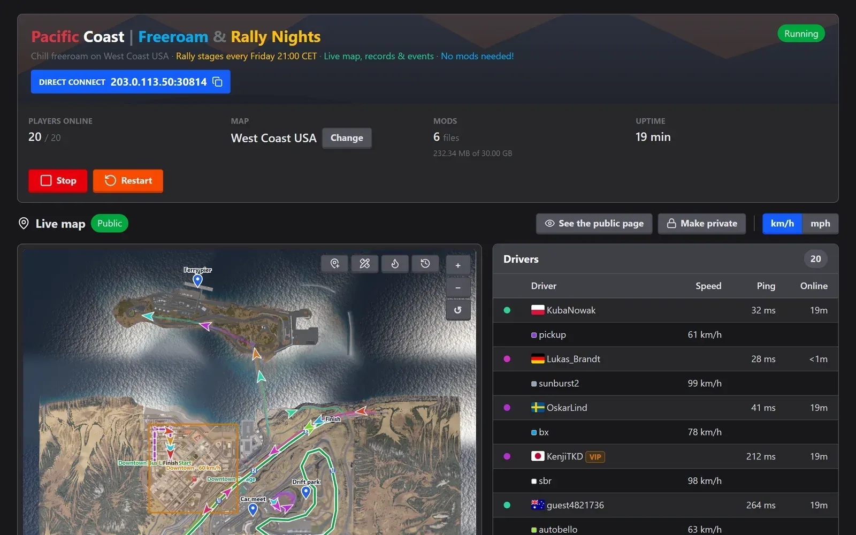Click the Germany flag beside Lukas_Brandt

(x=538, y=358)
